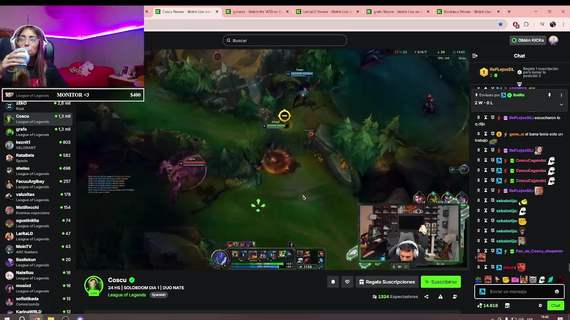Unpin the BotRix pinned message

point(550,95)
